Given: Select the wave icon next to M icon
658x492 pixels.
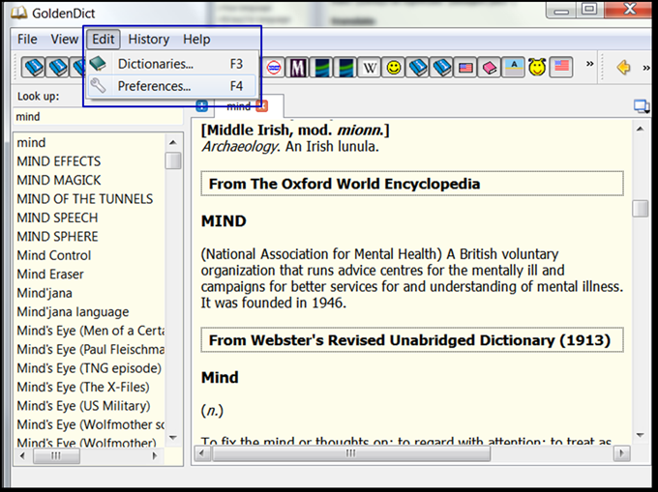Looking at the screenshot, I should [x=321, y=68].
